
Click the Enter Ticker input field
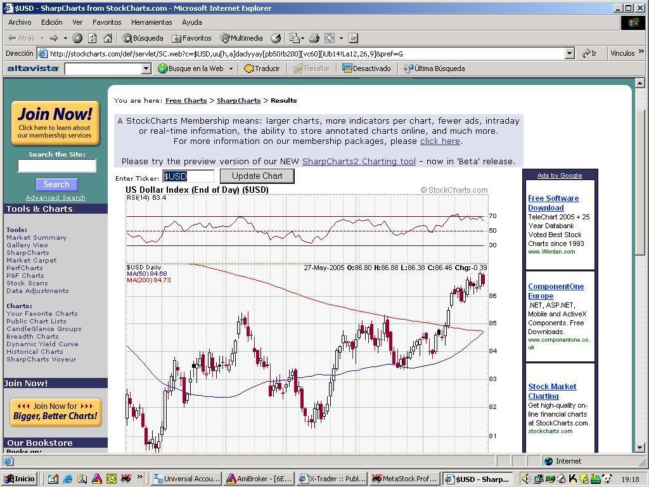(188, 176)
